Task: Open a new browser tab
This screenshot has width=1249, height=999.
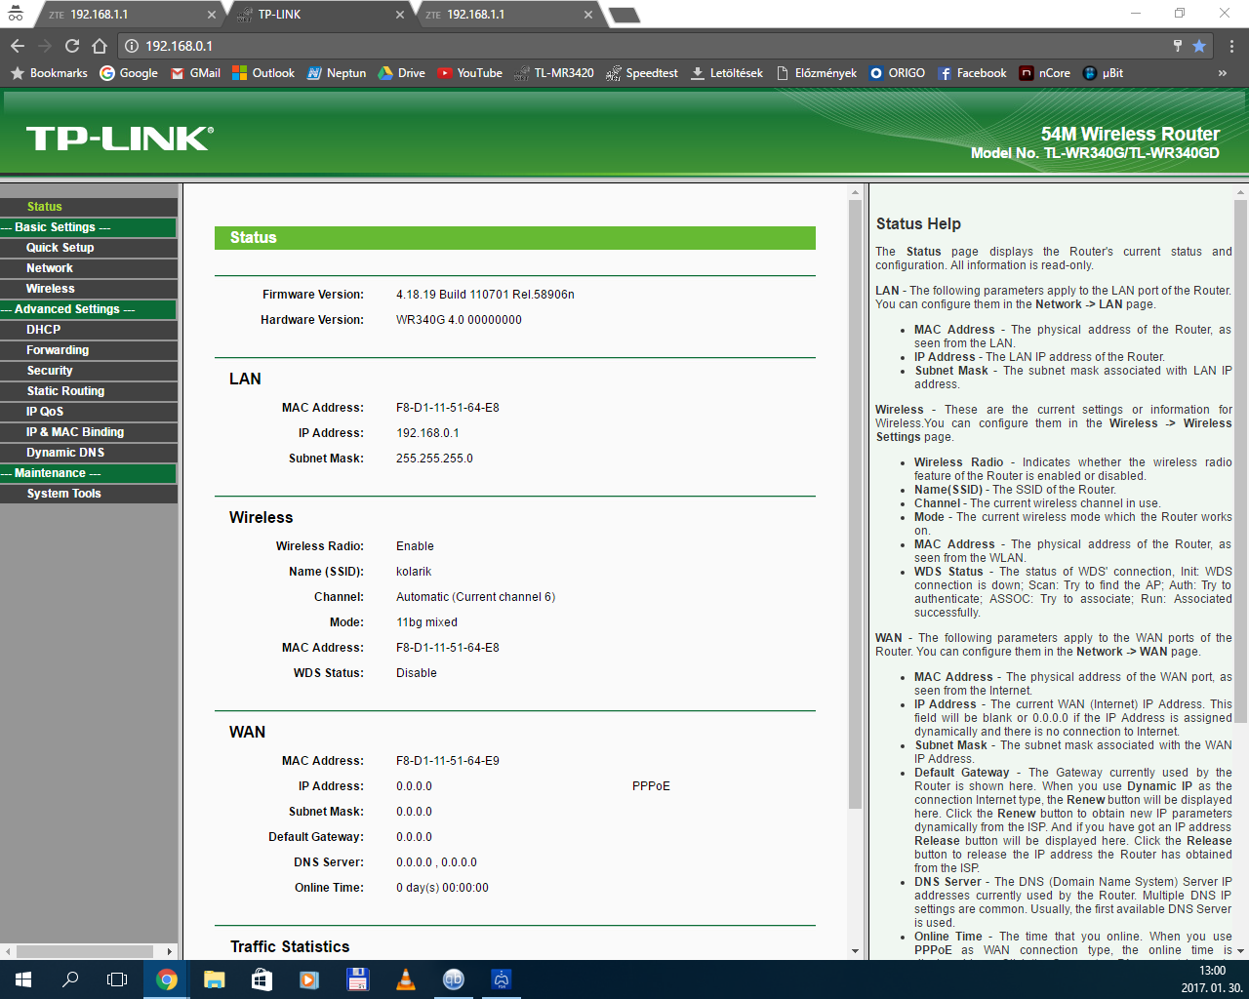Action: [624, 15]
